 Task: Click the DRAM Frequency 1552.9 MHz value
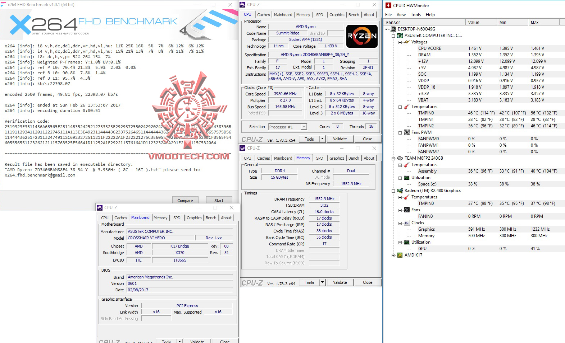click(324, 199)
